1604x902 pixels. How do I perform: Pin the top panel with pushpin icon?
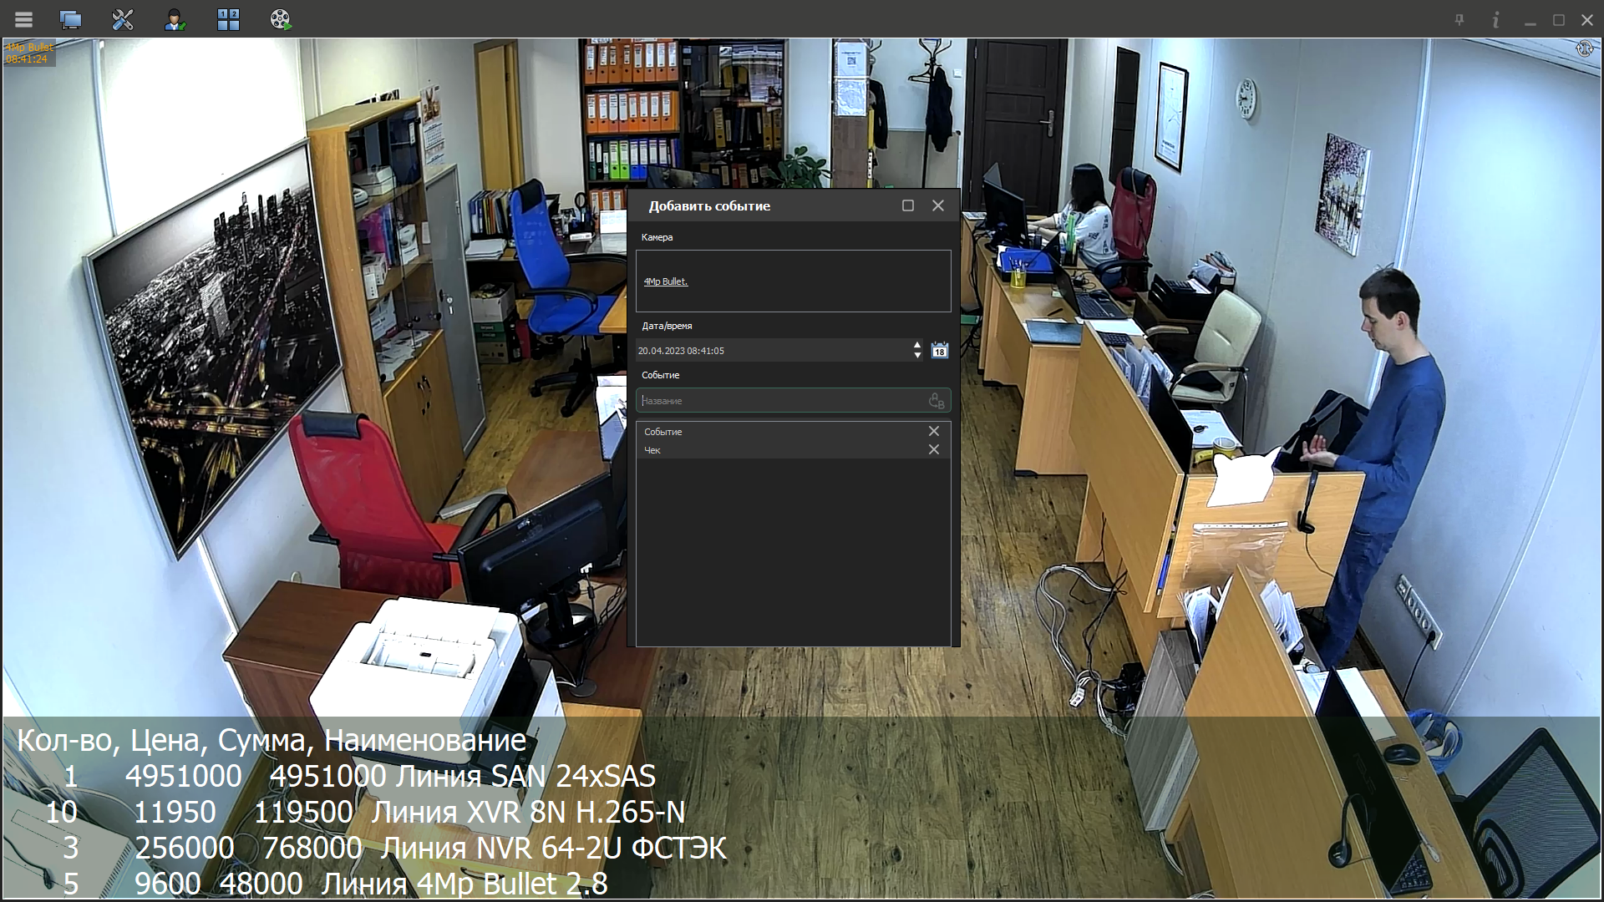(1459, 19)
